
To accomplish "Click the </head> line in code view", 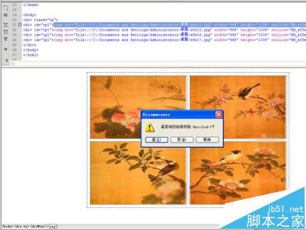I will 31,5.
